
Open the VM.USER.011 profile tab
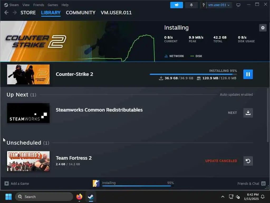[116, 13]
